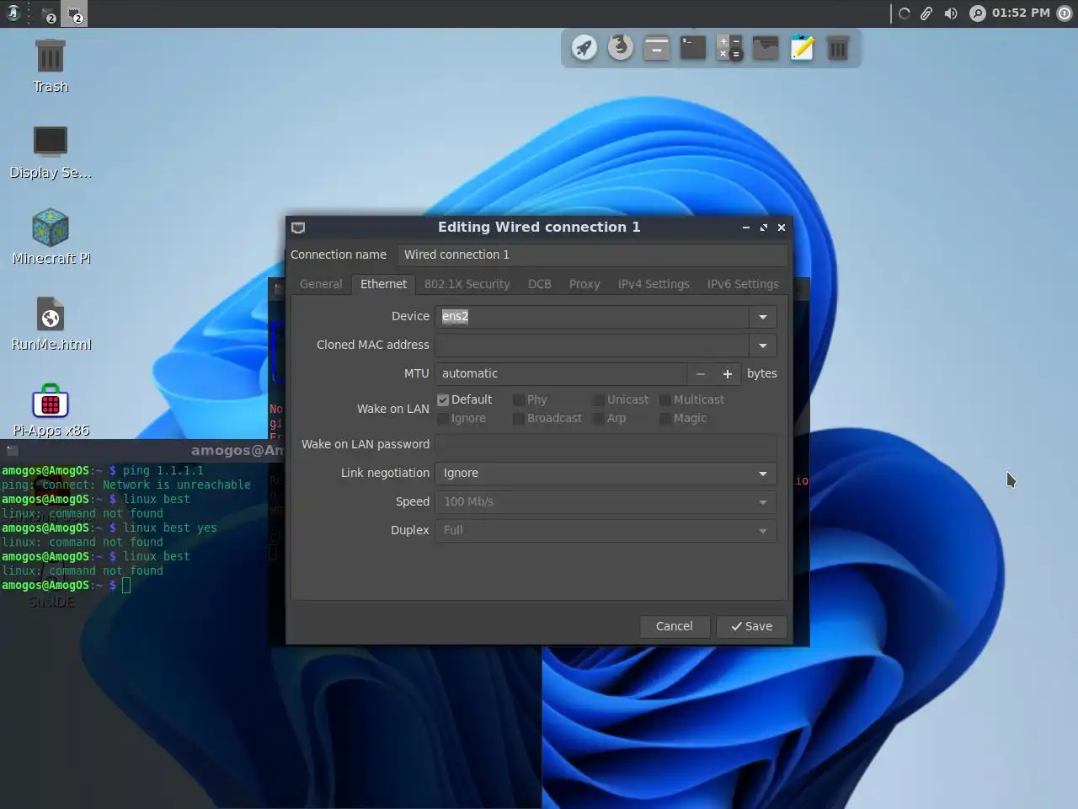Decrease MTU with the minus button
This screenshot has width=1078, height=809.
701,374
